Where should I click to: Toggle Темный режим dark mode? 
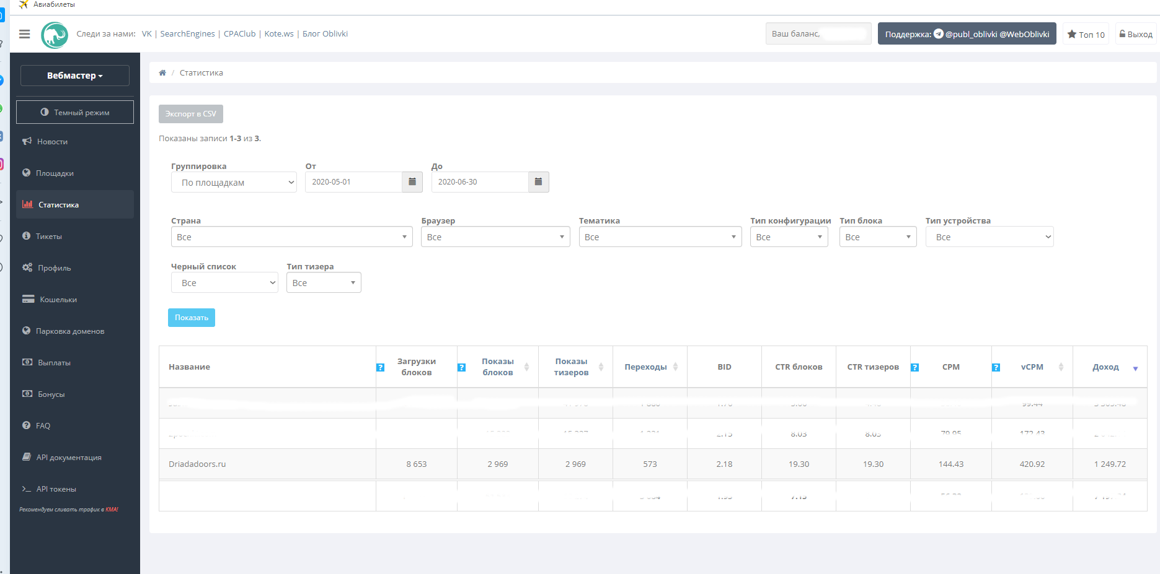(x=75, y=112)
